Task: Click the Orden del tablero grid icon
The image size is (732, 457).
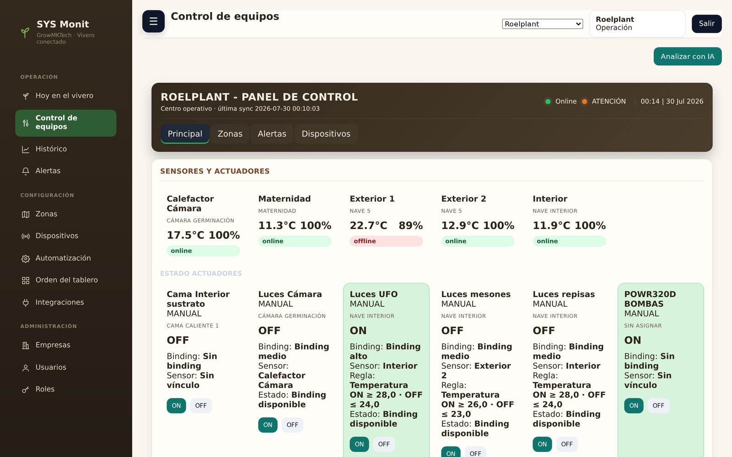Action: 26,281
